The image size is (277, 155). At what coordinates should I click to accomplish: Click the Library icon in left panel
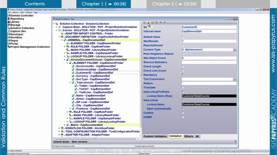[x=9, y=22]
